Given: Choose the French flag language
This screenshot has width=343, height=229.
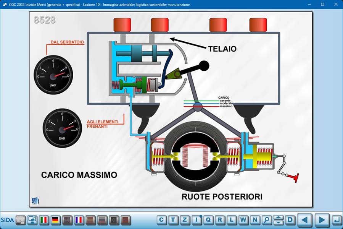Looking at the screenshot, I should [79, 220].
